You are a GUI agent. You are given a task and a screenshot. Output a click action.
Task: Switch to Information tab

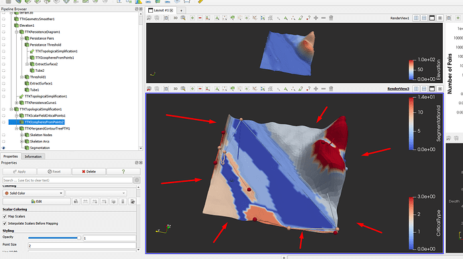(x=33, y=156)
